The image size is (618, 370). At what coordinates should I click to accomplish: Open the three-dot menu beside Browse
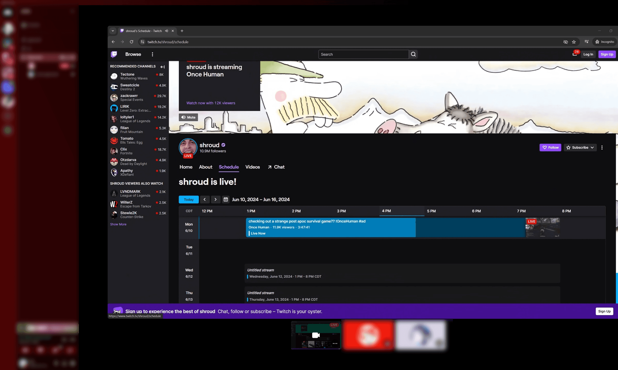[x=152, y=54]
